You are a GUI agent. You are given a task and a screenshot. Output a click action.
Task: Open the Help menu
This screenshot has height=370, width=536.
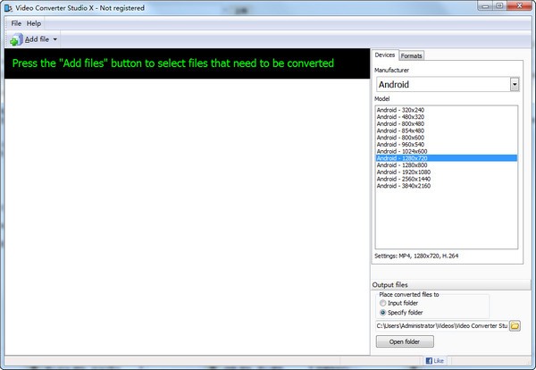click(34, 23)
